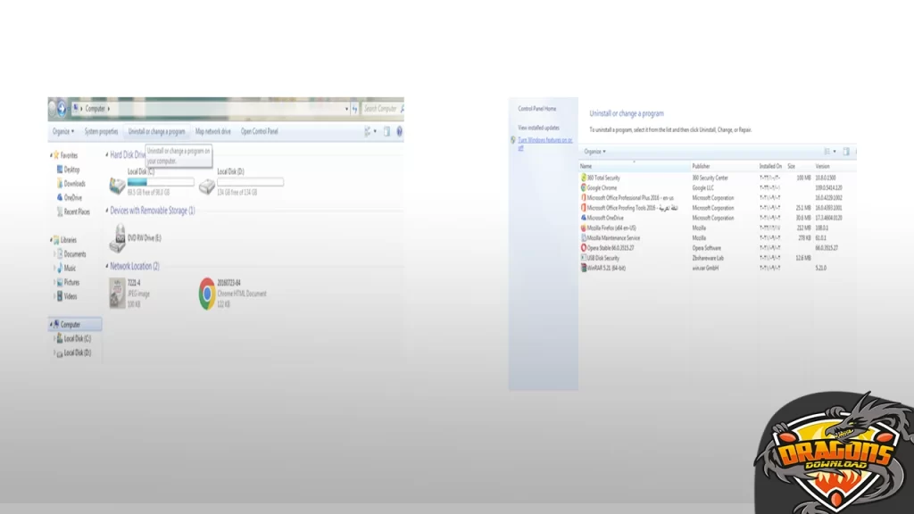
Task: Open the DVD RW Drive (E:) icon
Action: click(x=119, y=237)
